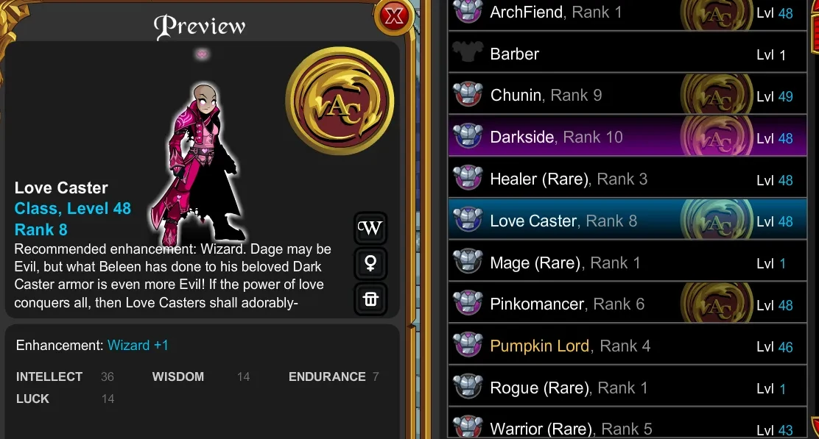The height and width of the screenshot is (439, 819).
Task: Click the trash can delete icon
Action: coord(370,299)
